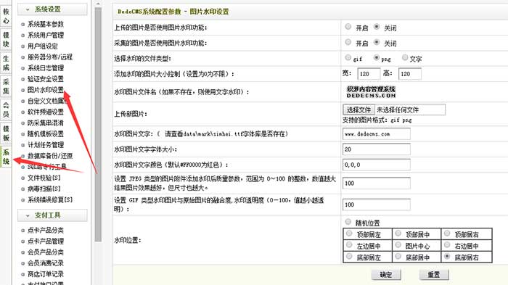Choose gif watermark file type
Viewport: 508px width, 285px height.
click(348, 57)
